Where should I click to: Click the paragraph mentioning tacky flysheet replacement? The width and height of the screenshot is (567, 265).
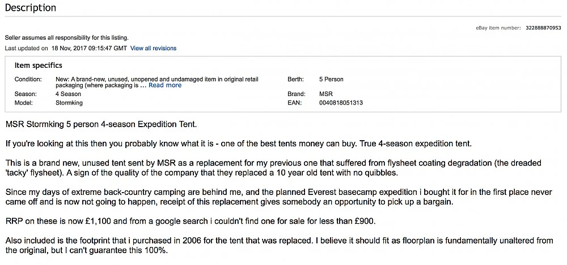coord(272,168)
